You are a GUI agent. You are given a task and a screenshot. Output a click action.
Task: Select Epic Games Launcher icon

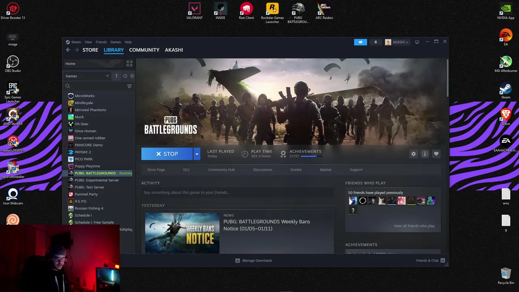tap(13, 93)
